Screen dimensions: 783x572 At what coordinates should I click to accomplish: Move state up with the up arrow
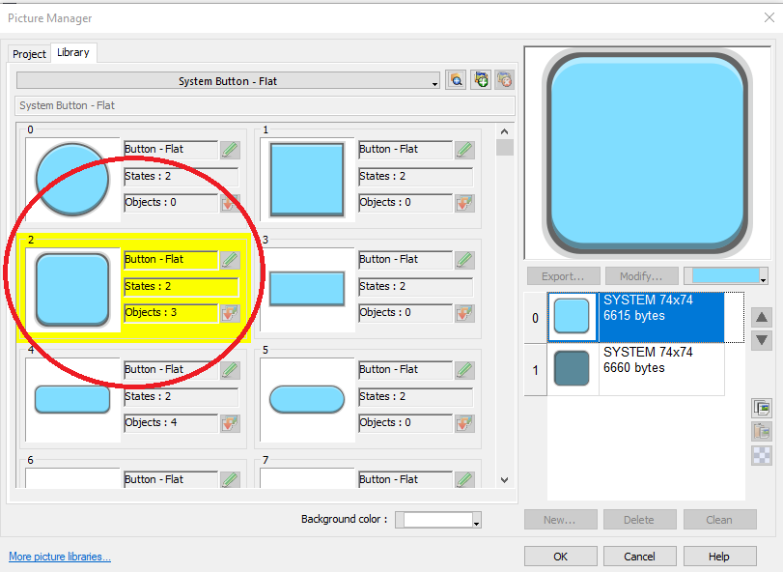click(762, 318)
